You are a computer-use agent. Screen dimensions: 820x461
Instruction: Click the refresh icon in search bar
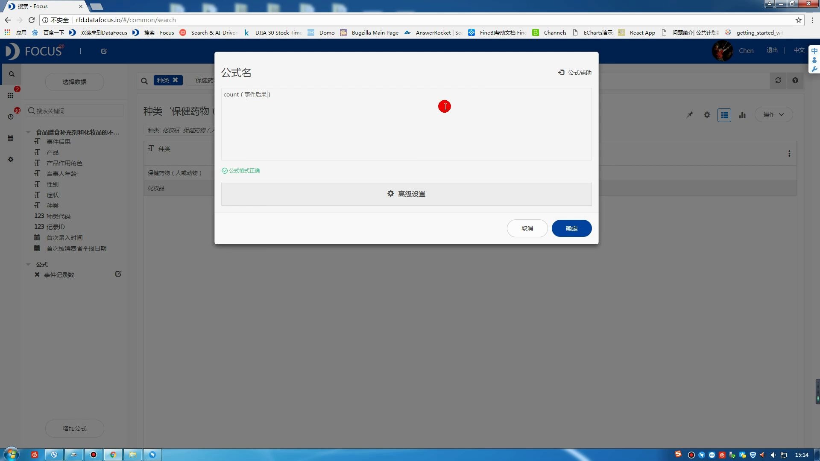[778, 80]
